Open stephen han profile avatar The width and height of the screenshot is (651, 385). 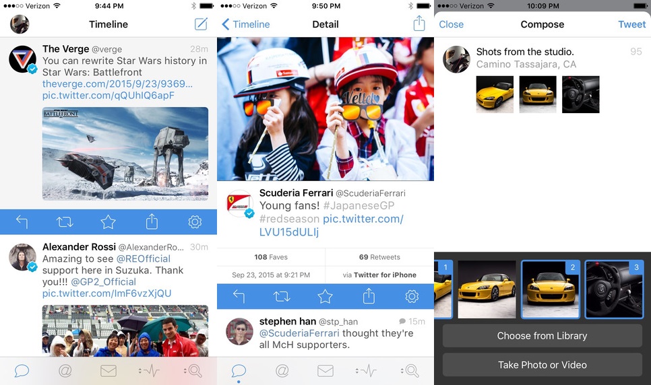tap(239, 331)
